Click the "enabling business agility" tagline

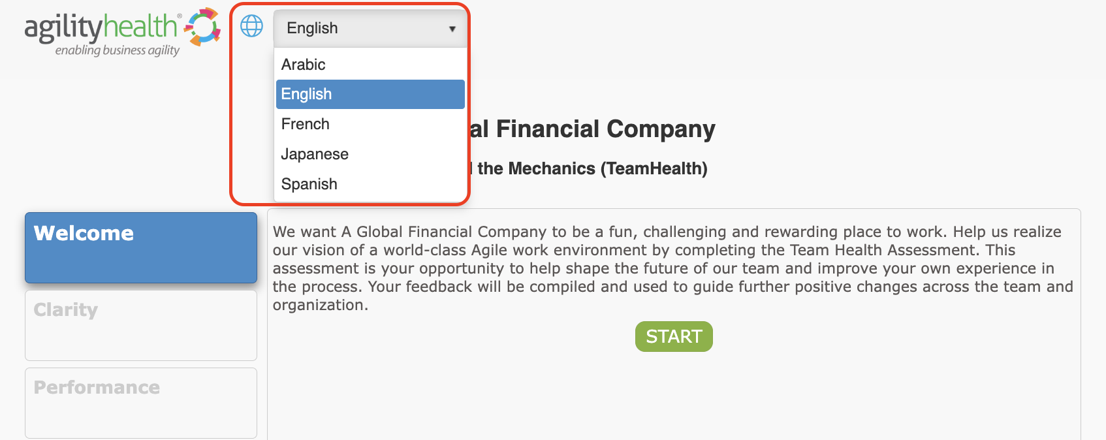(x=118, y=50)
